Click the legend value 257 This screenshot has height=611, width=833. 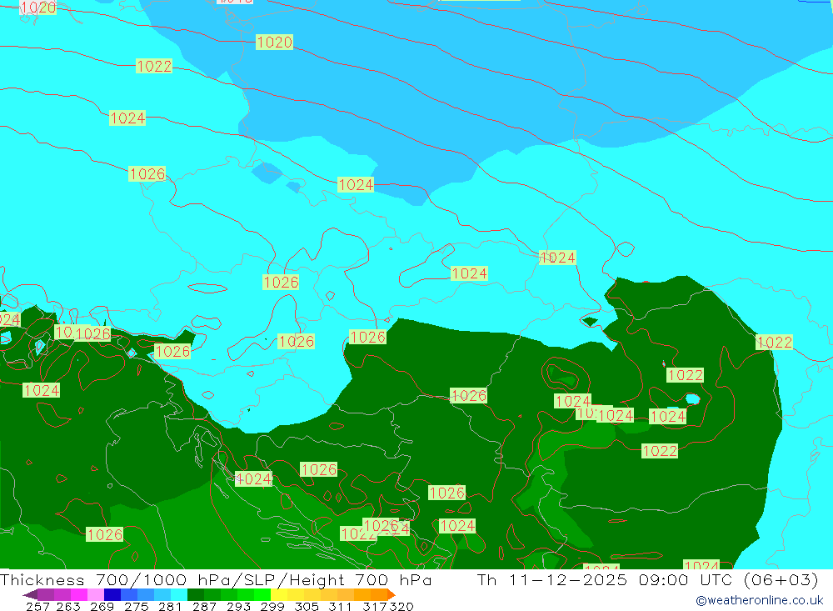37,607
